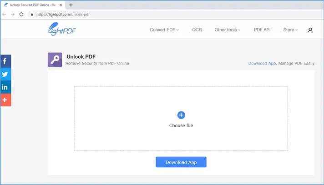Open the user account icon

tap(310, 30)
